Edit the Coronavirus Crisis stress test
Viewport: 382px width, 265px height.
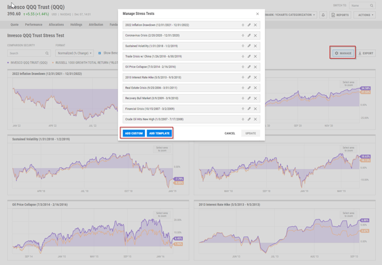[x=249, y=35]
